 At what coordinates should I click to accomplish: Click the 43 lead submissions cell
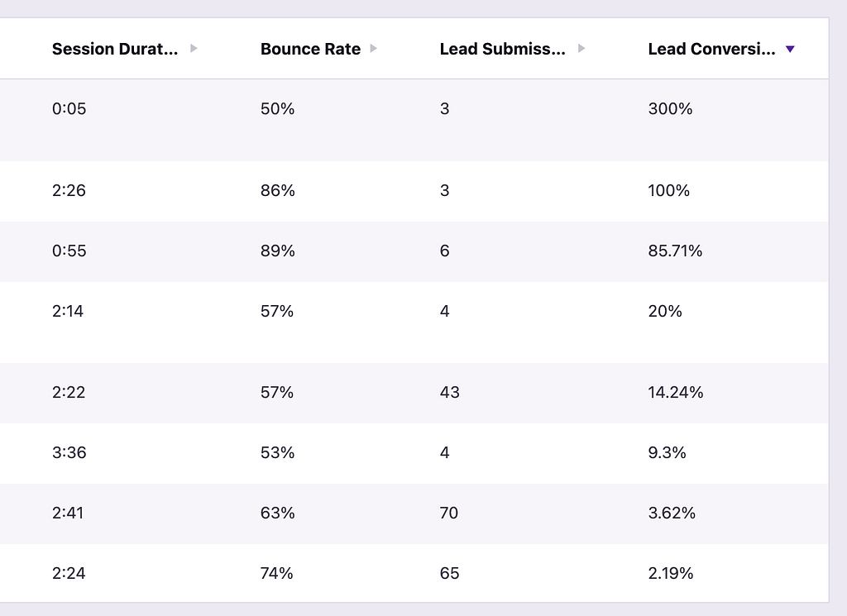(449, 393)
